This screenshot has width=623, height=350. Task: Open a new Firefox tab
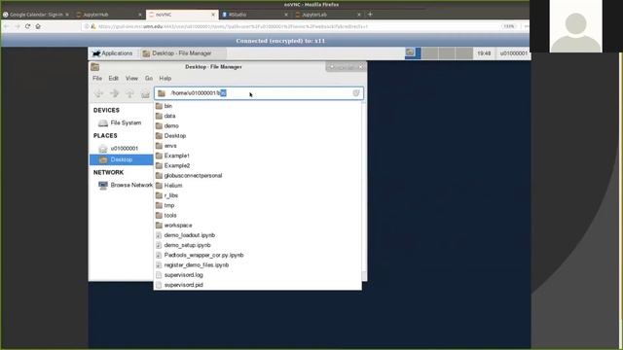click(370, 15)
